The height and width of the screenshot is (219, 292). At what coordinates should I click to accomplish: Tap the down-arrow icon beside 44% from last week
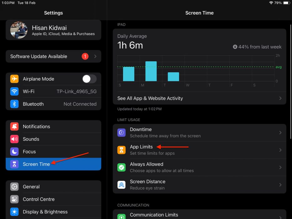click(235, 47)
